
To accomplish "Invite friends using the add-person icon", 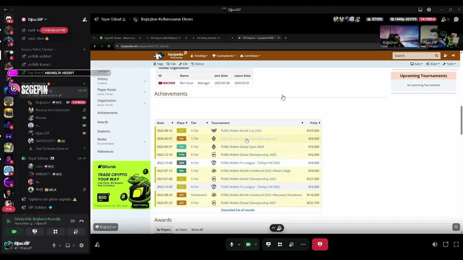I will pos(97,245).
